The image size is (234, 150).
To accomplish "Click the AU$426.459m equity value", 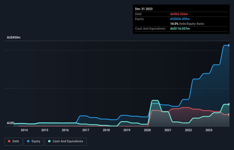I will click(x=180, y=19).
